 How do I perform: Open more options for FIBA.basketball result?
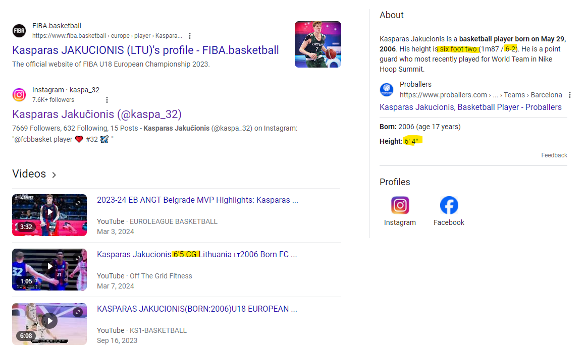[190, 36]
